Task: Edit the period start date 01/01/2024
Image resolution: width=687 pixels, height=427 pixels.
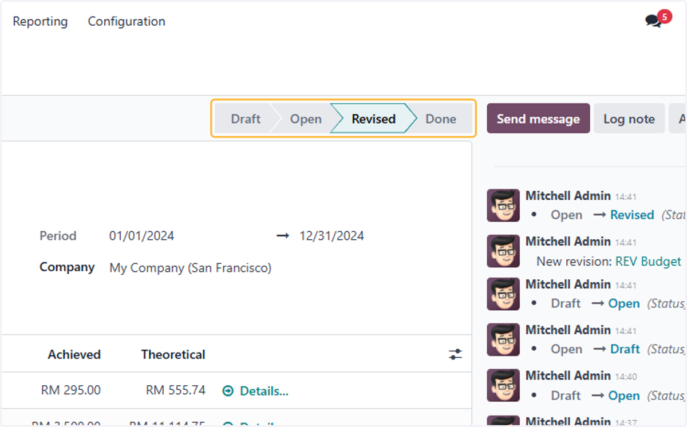Action: tap(142, 236)
